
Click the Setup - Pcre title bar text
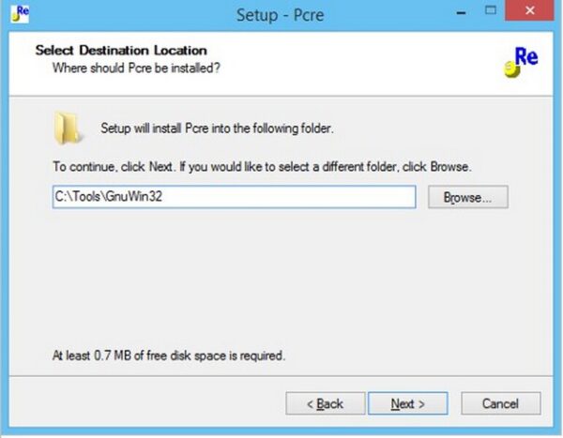[280, 15]
